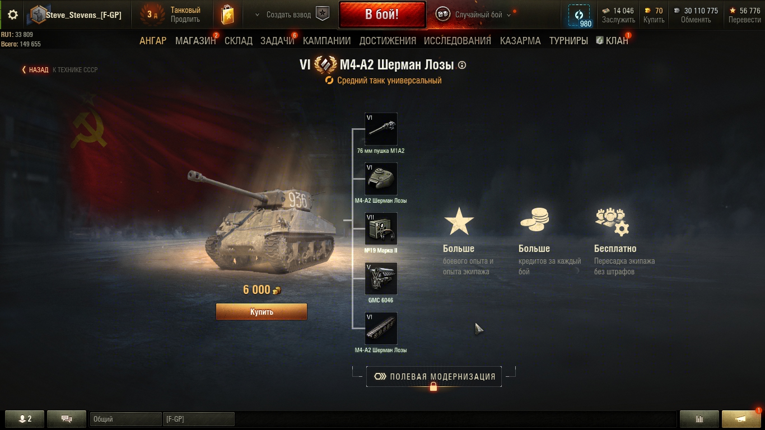Click the GMC 6046 engine module icon
This screenshot has width=765, height=430.
pos(381,279)
